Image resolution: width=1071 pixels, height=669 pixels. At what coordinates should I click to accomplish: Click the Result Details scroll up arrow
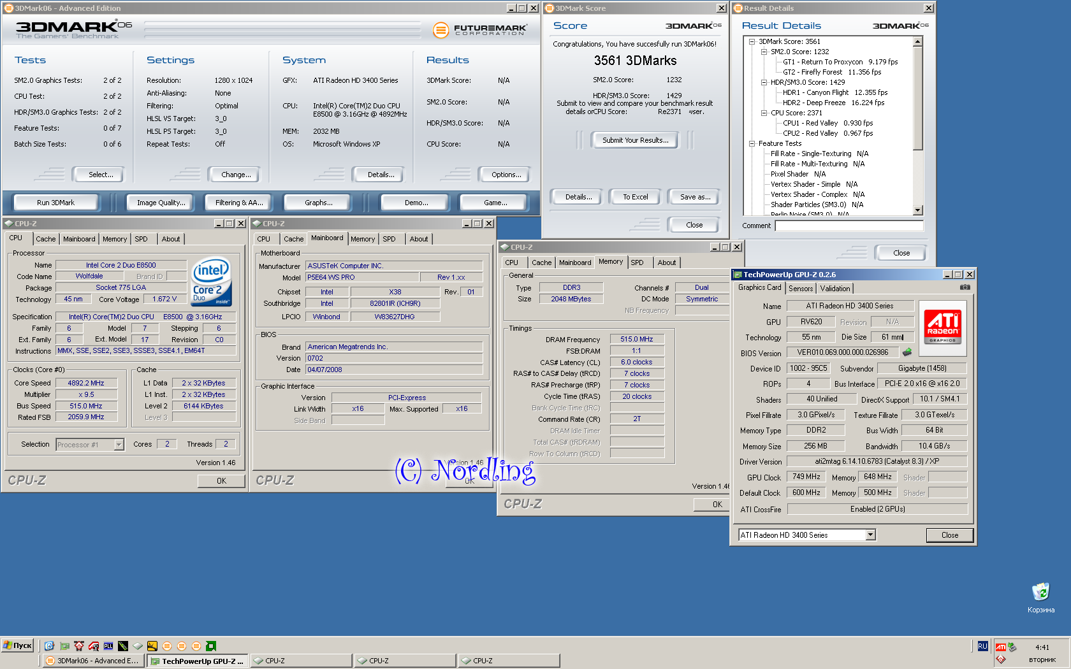point(918,42)
